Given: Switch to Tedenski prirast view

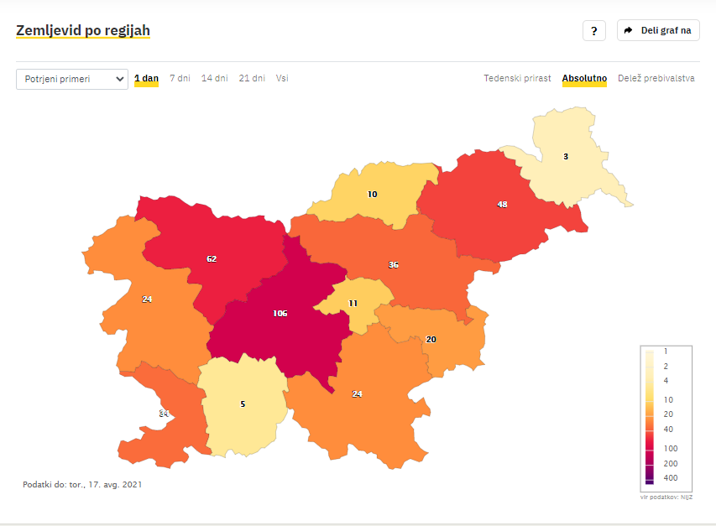Looking at the screenshot, I should pos(517,79).
